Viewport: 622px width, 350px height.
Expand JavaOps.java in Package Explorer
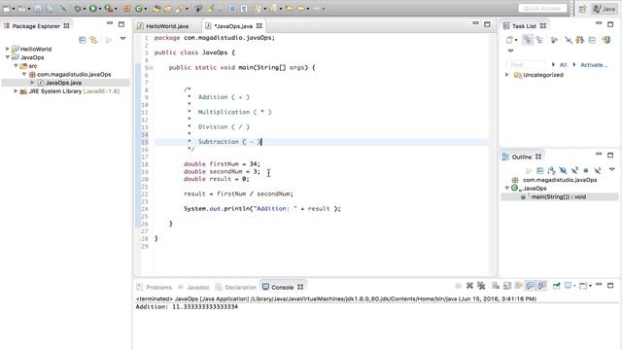click(x=32, y=83)
